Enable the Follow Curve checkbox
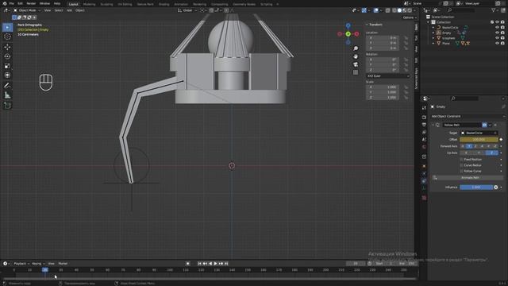Viewport: 508px width, 286px height. 462,172
